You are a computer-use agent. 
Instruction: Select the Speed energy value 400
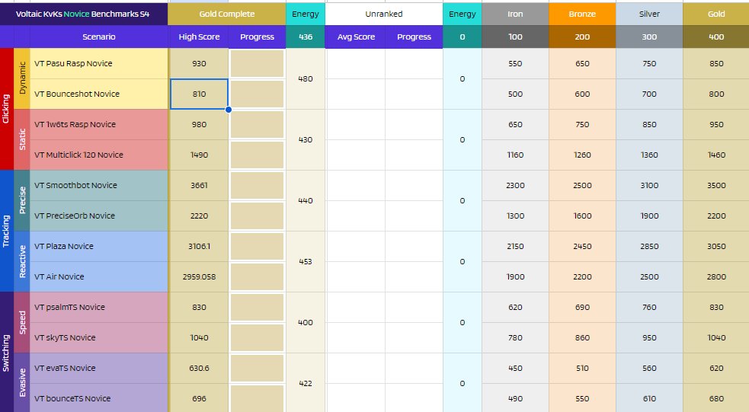[x=306, y=323]
